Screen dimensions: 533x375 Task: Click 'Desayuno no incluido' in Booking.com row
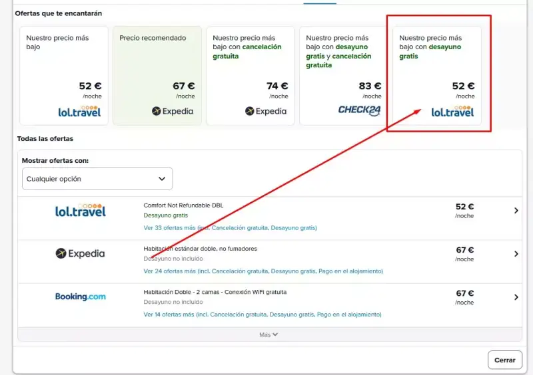click(173, 302)
